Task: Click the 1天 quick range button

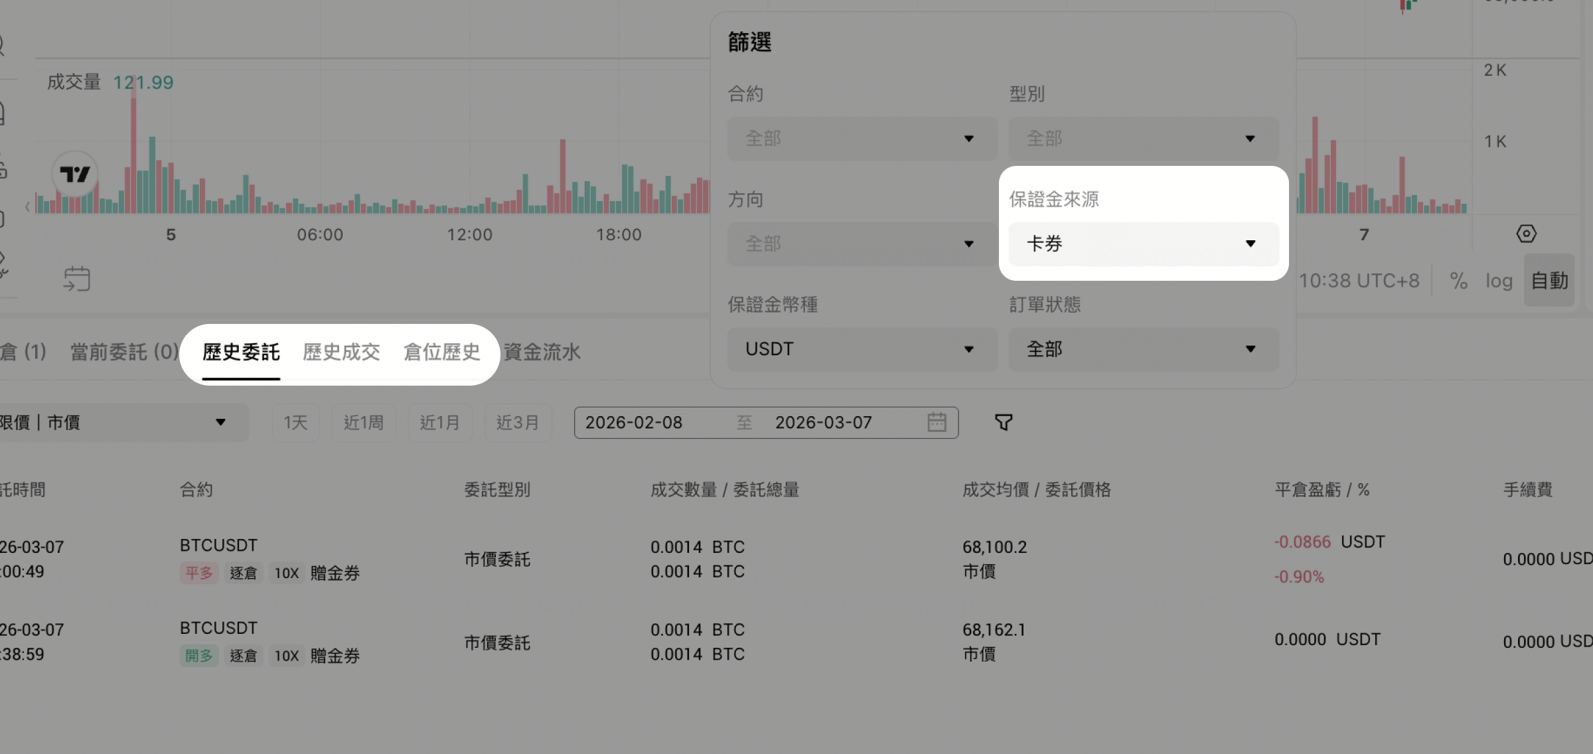Action: (295, 422)
